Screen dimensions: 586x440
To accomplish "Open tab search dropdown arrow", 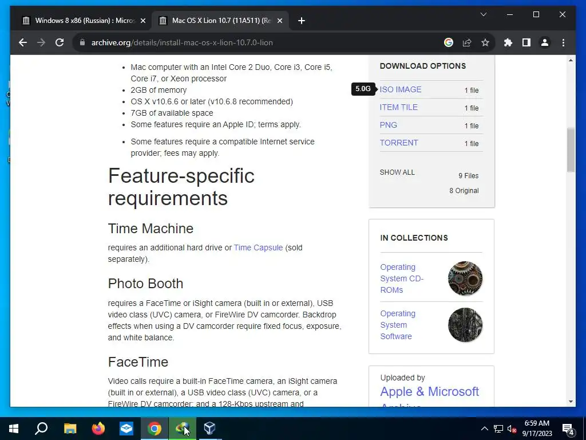I will click(x=483, y=14).
